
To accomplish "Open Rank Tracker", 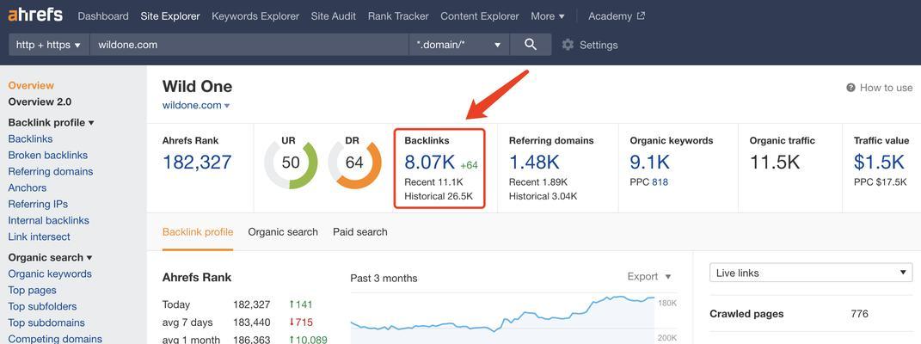I will tap(398, 16).
